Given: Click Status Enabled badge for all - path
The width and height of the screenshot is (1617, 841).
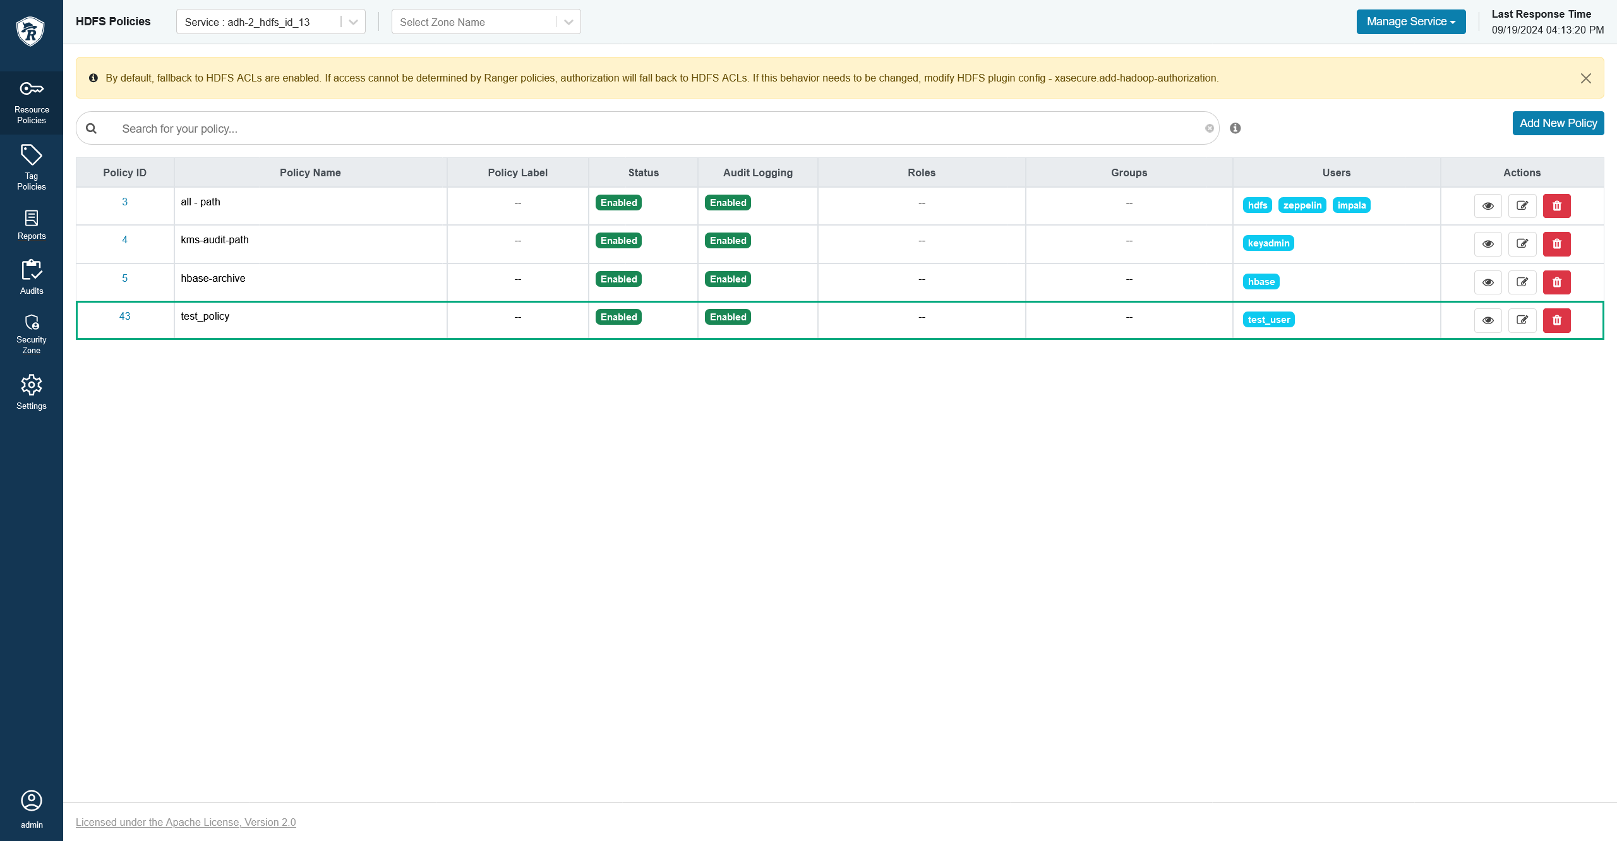Looking at the screenshot, I should point(618,203).
